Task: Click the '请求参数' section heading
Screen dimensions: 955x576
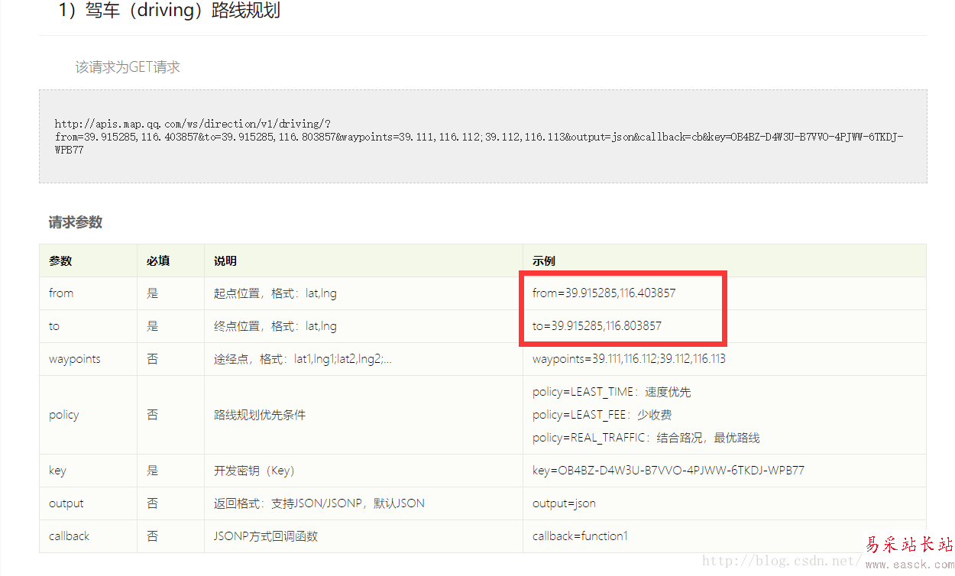Action: pyautogui.click(x=76, y=223)
